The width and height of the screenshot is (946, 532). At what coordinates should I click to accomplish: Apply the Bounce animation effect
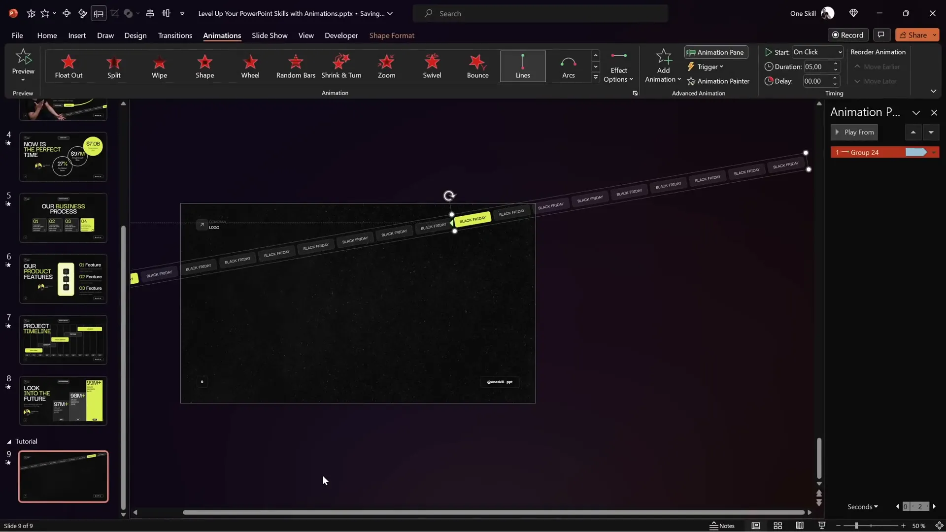click(x=477, y=66)
